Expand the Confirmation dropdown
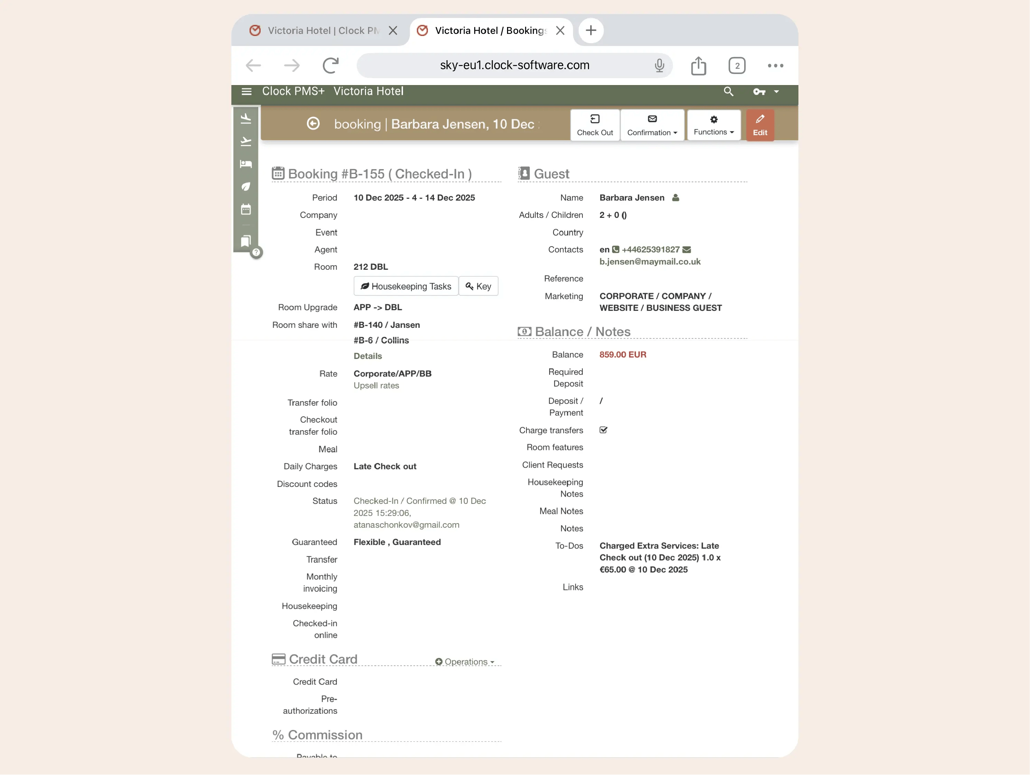The image size is (1030, 775). click(x=652, y=125)
